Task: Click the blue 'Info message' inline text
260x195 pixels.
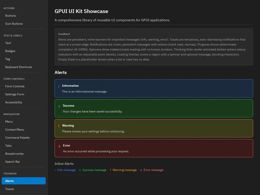Action: click(66, 170)
